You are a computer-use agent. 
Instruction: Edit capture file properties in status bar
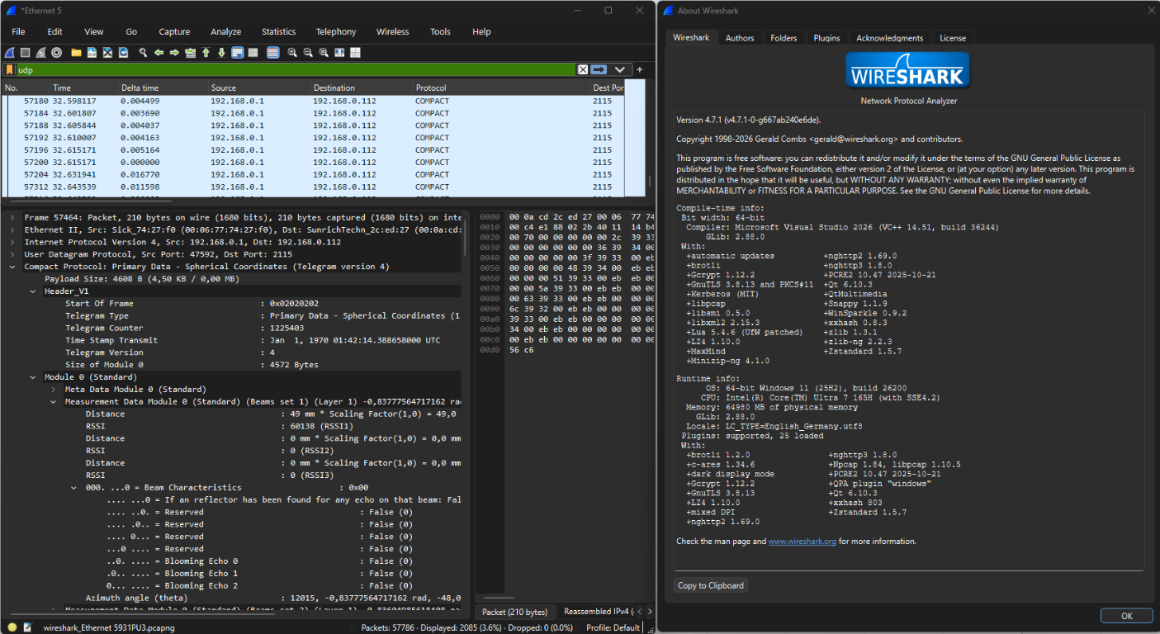pos(27,627)
